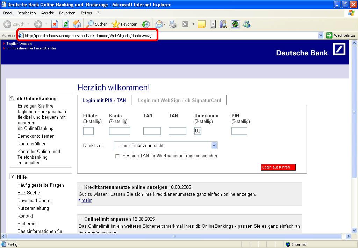Click the horizontal scrollbar right arrow

point(348,236)
